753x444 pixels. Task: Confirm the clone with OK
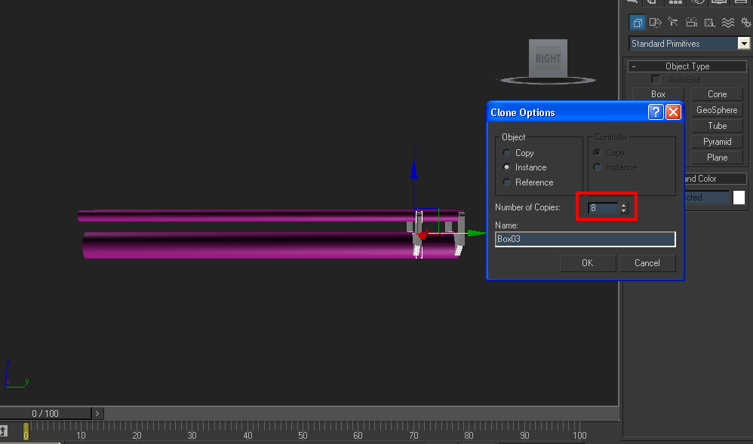coord(587,263)
